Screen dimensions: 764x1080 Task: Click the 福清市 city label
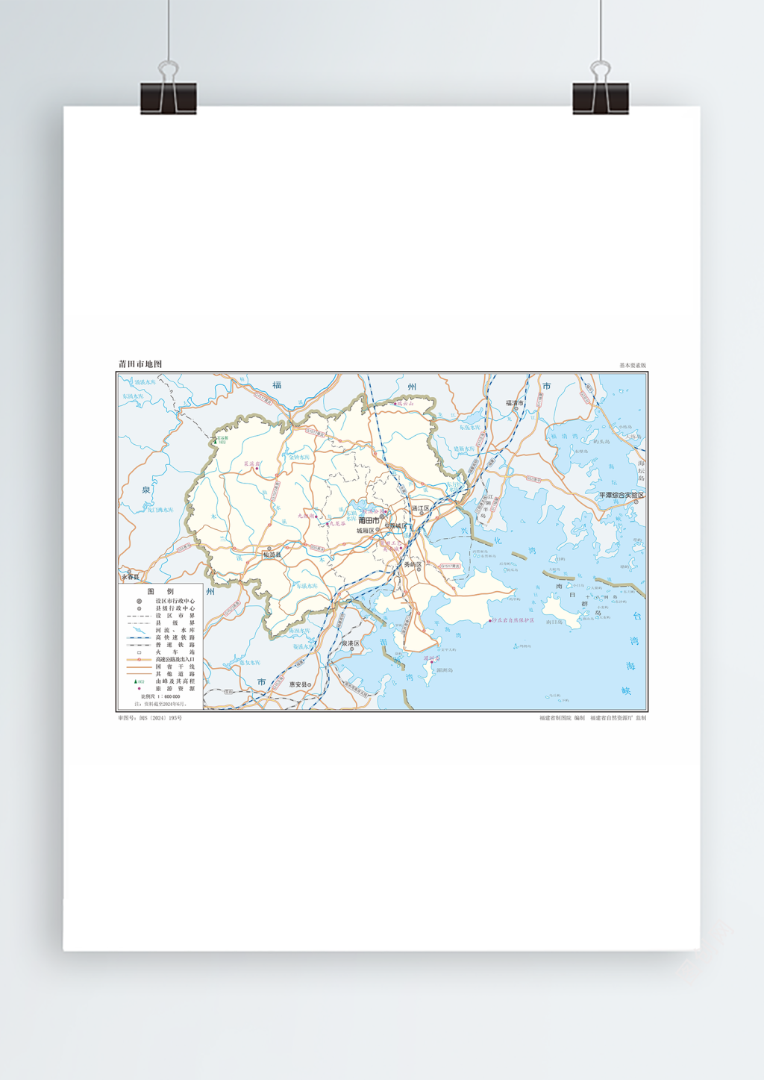pos(515,403)
